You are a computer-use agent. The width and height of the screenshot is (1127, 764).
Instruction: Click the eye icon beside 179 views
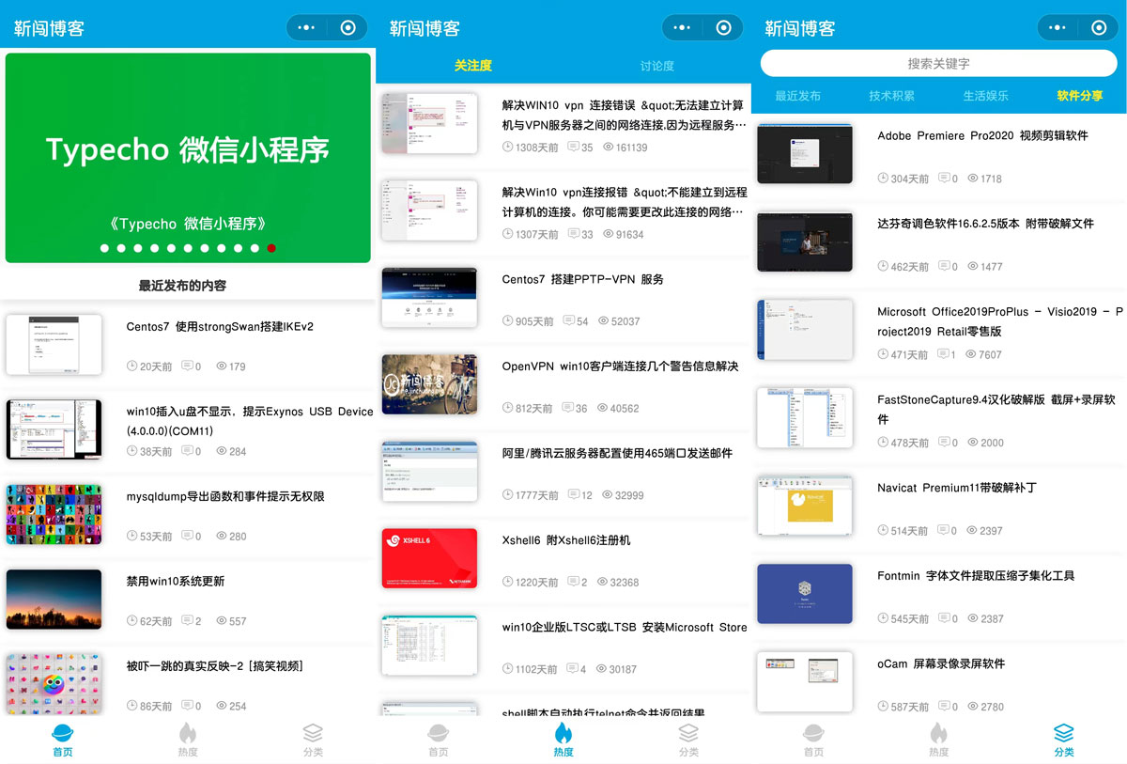pos(222,366)
